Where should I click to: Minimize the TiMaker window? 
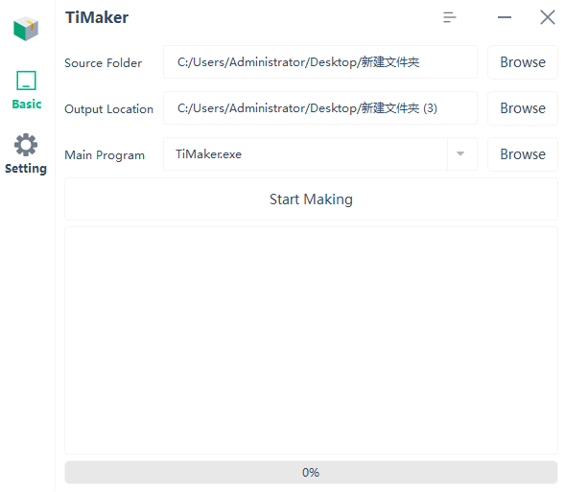(505, 17)
